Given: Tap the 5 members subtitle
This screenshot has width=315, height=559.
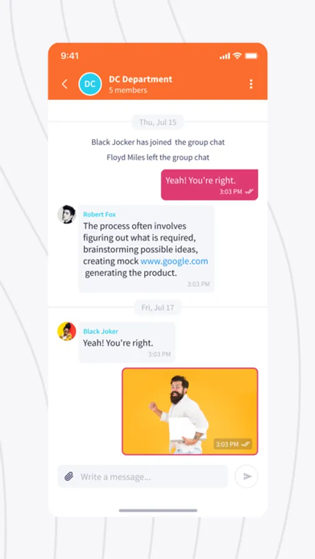Looking at the screenshot, I should click(x=128, y=90).
